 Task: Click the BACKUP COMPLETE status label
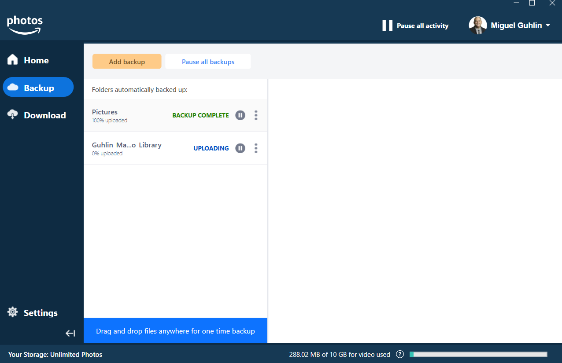tap(200, 115)
